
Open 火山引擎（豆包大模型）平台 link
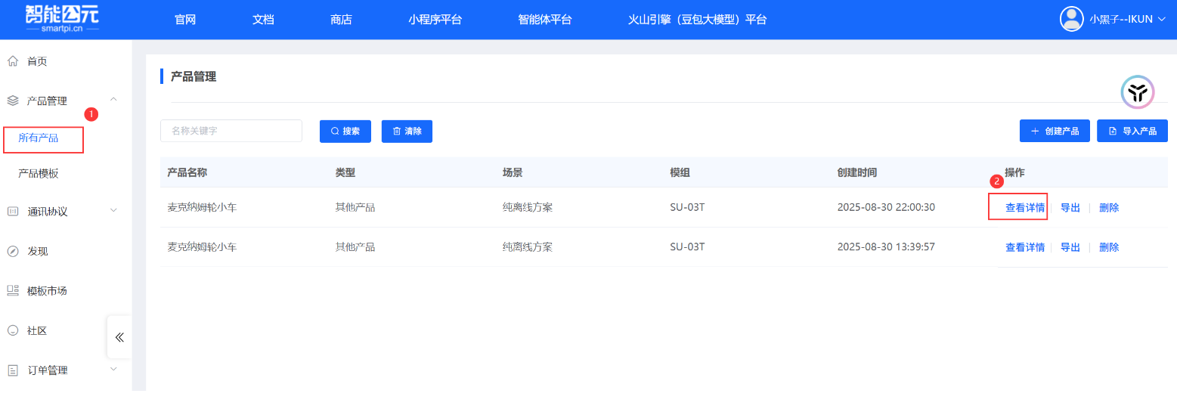pyautogui.click(x=698, y=20)
